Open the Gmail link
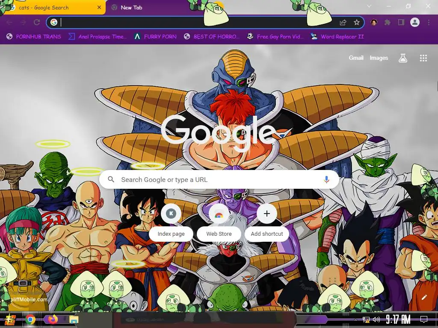The image size is (438, 328). (x=356, y=58)
